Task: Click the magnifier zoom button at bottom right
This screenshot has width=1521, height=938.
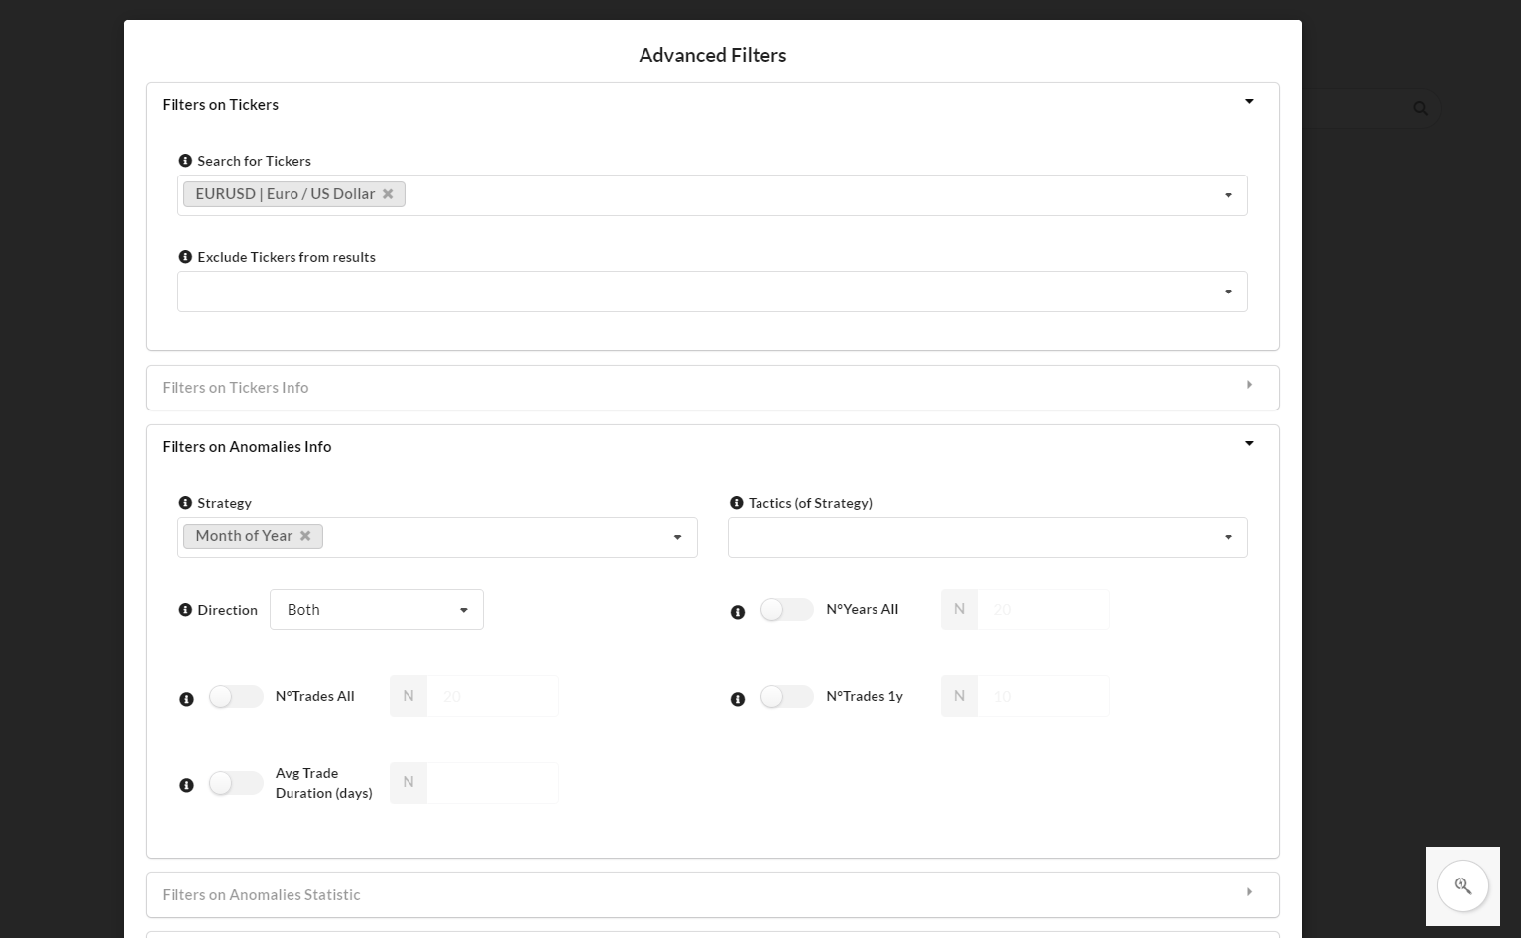Action: click(x=1462, y=886)
